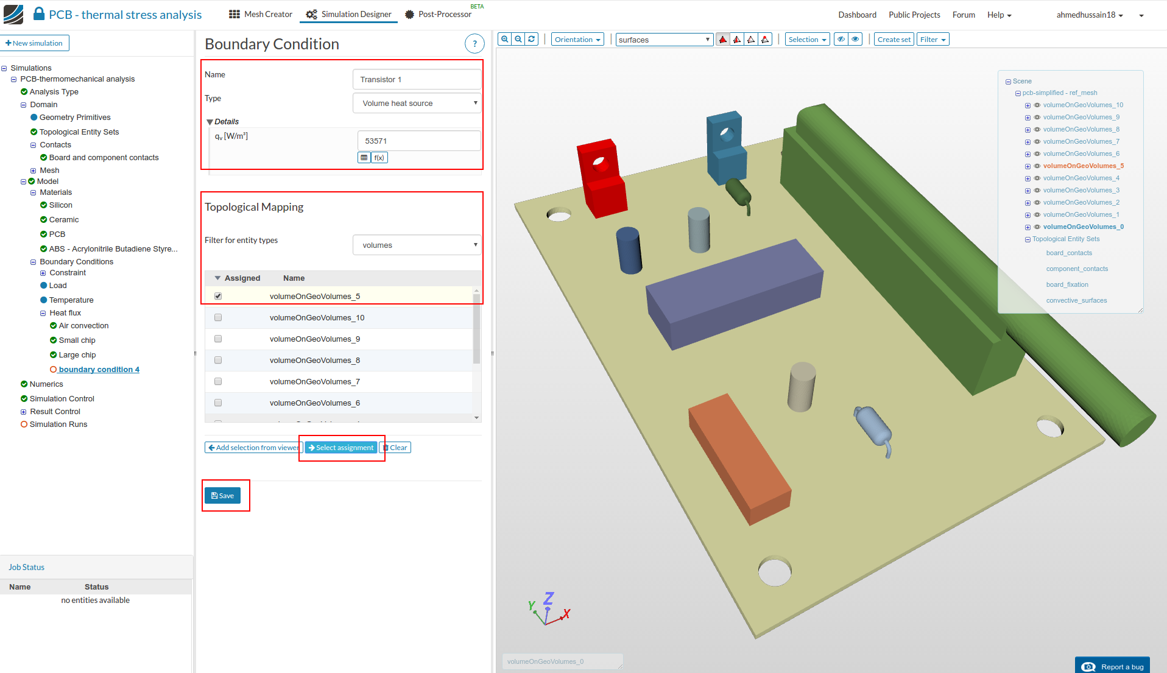
Task: Click the Name field containing Transistor 1
Action: point(417,80)
